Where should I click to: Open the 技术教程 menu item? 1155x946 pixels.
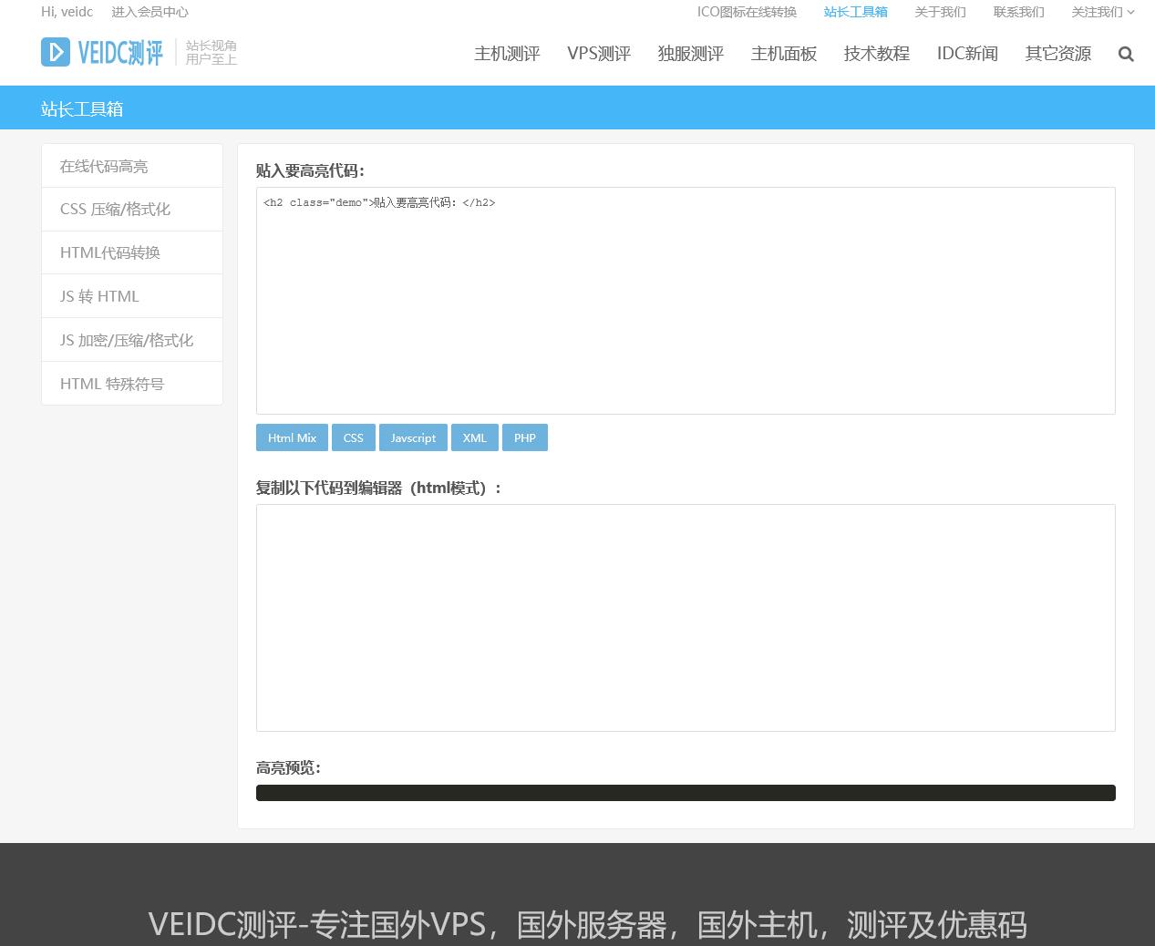click(876, 54)
